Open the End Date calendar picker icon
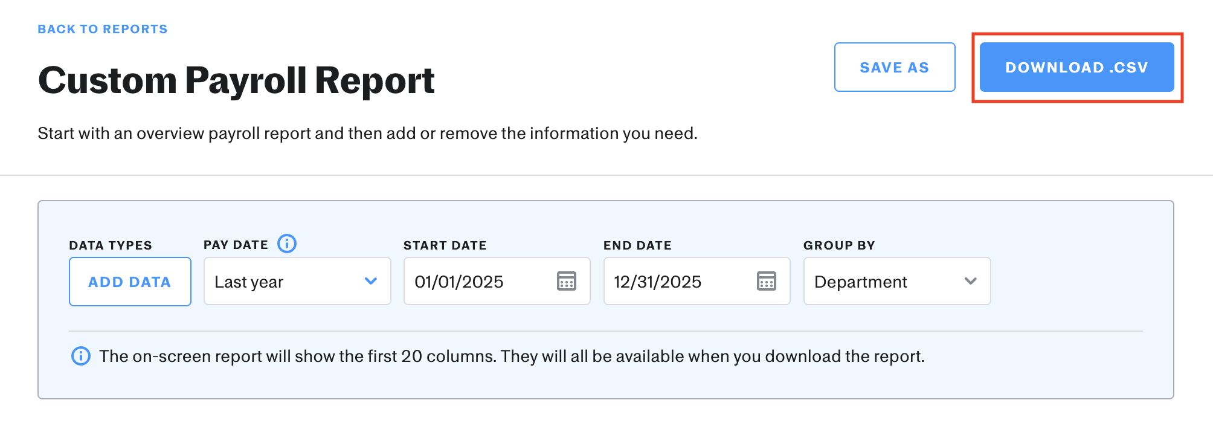 point(766,281)
